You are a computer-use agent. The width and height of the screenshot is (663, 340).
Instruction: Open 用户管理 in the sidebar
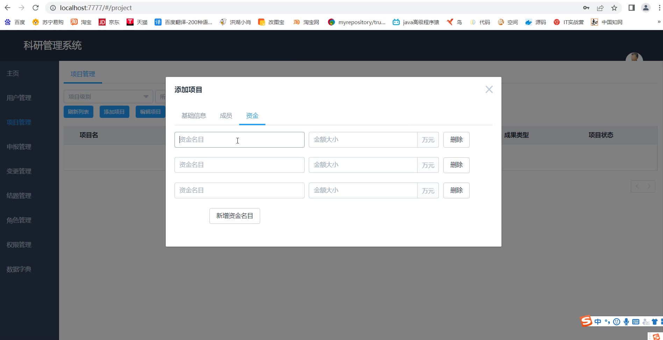[19, 98]
